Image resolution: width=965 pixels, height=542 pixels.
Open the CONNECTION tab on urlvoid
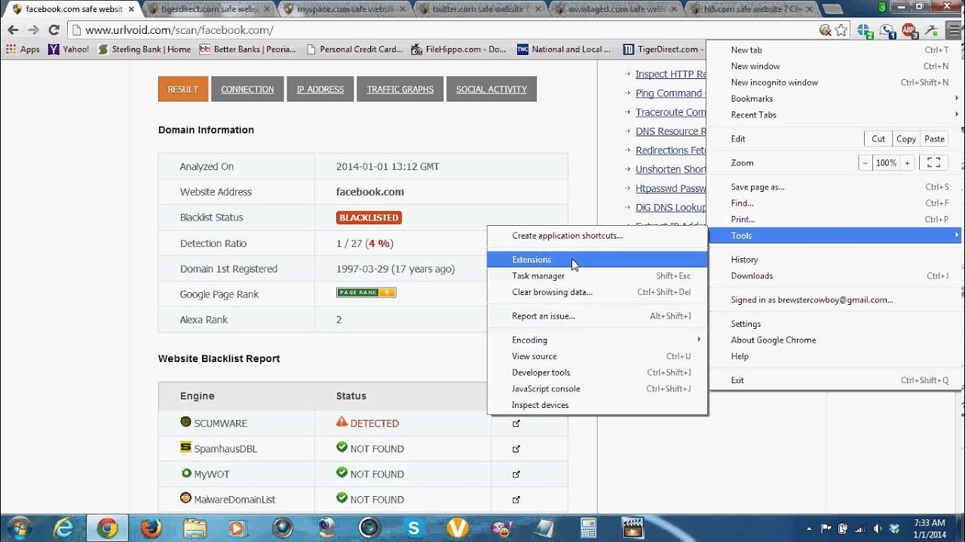247,89
